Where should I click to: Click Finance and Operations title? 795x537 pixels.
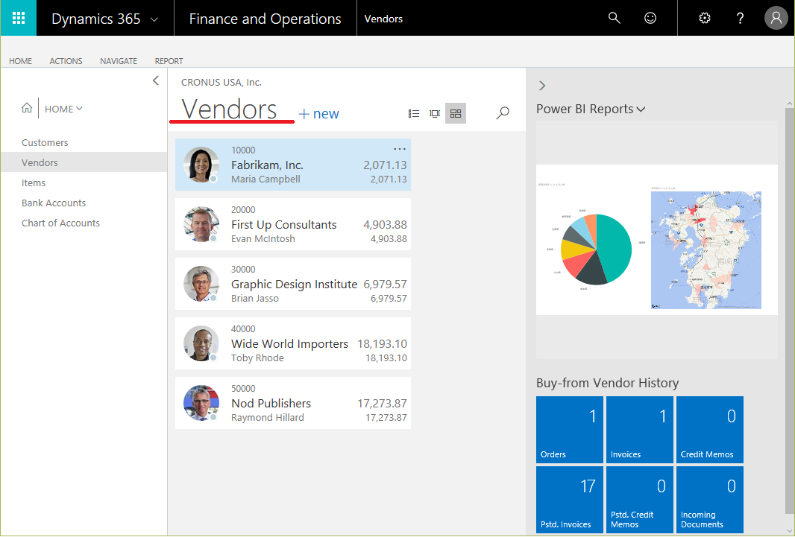tap(265, 19)
